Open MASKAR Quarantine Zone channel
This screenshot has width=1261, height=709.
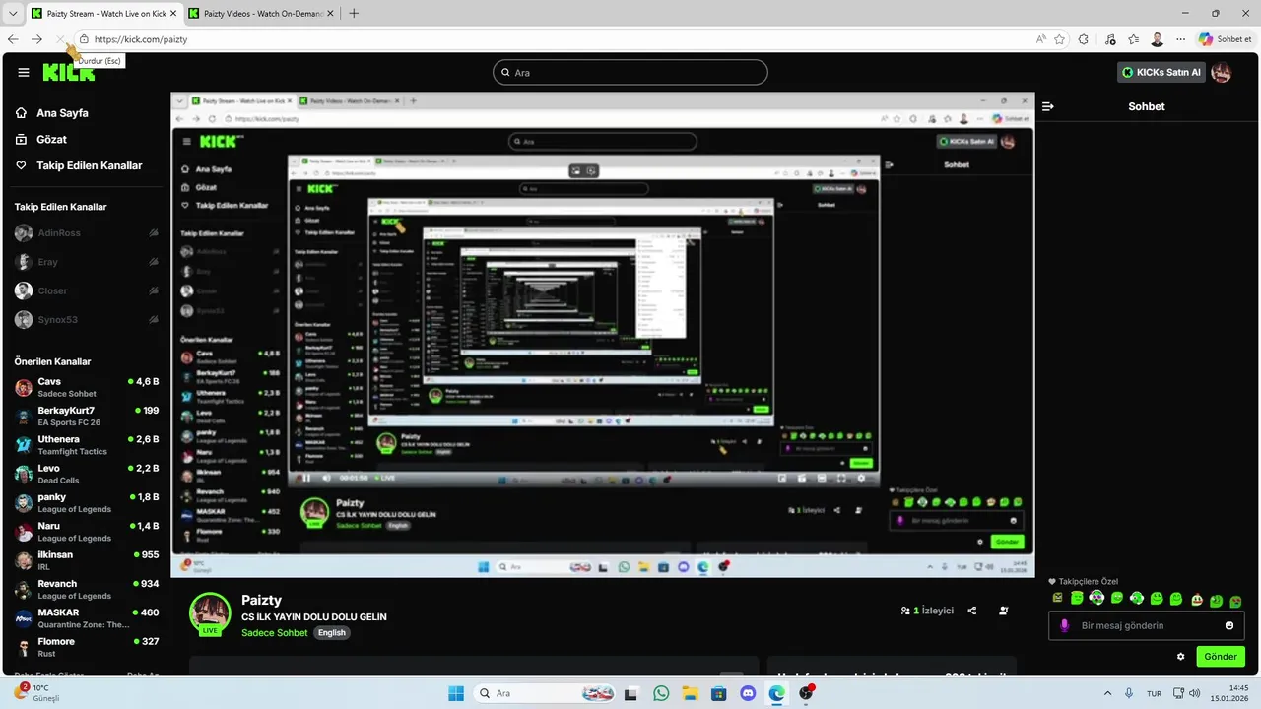click(87, 618)
